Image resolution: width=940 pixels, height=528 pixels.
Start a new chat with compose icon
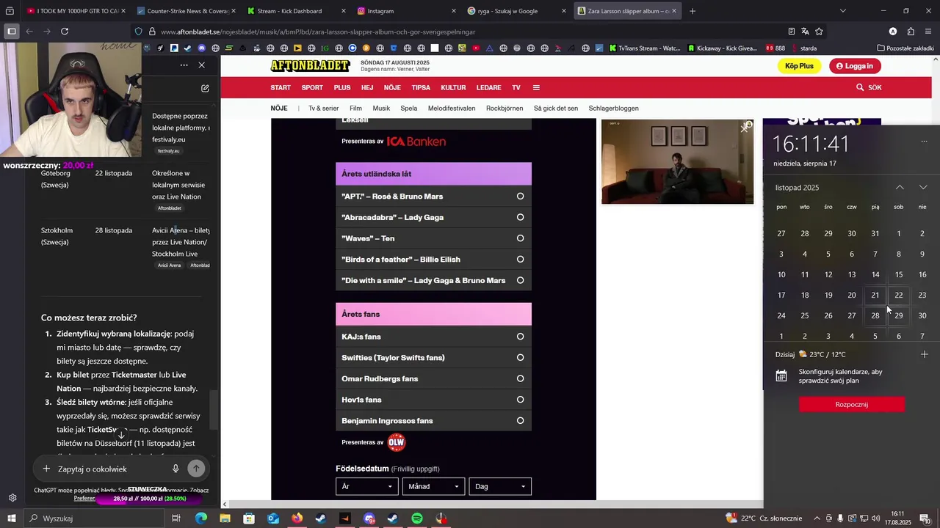[x=205, y=88]
